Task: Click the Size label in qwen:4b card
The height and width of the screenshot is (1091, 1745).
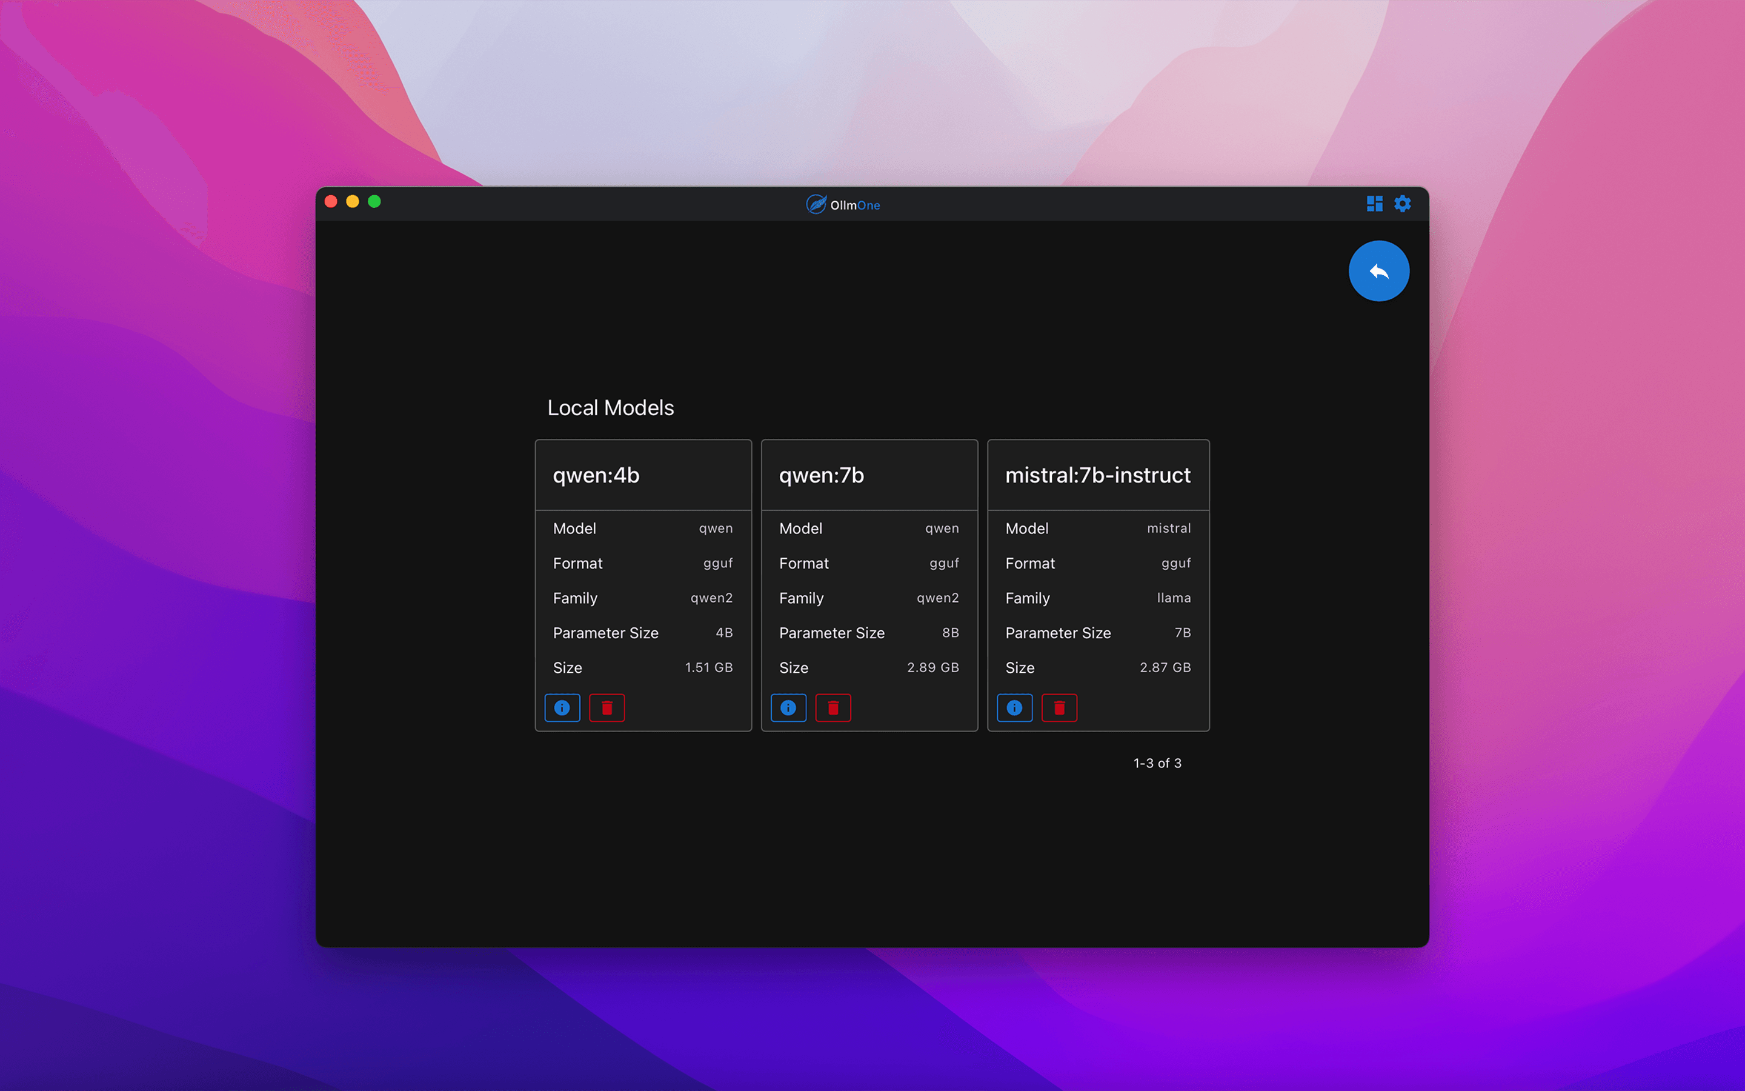Action: point(568,668)
